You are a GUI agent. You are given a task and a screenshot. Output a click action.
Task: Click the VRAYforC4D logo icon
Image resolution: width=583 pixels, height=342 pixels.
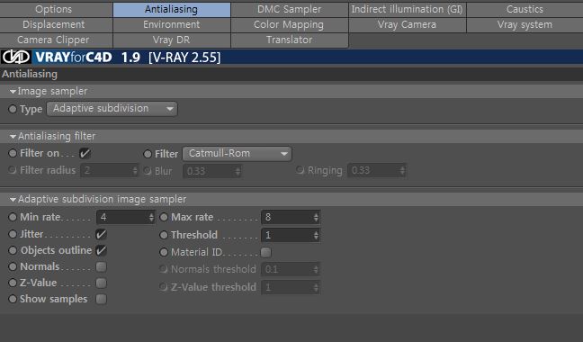coord(16,57)
